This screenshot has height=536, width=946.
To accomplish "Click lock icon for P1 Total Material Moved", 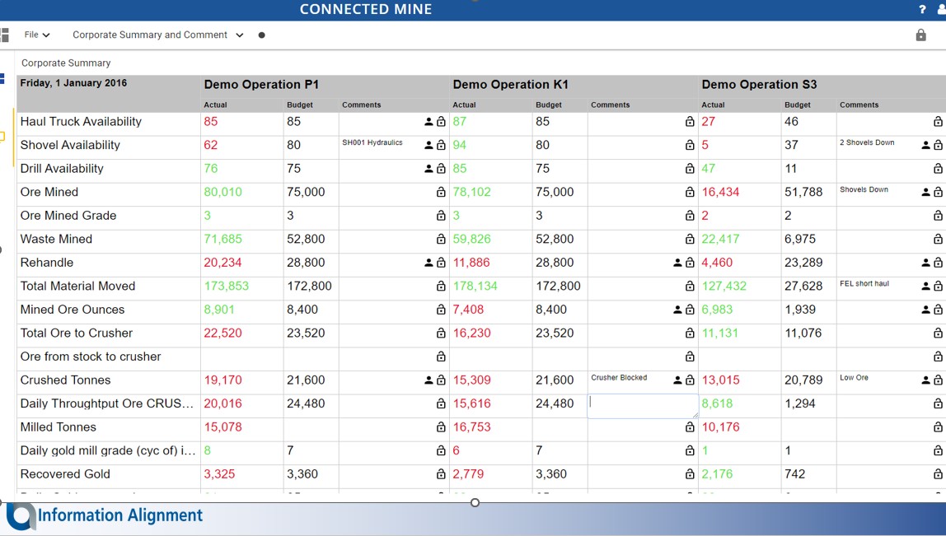I will (441, 286).
